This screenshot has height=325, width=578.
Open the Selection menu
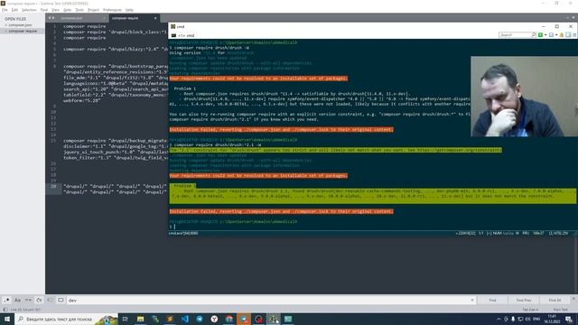(29, 10)
